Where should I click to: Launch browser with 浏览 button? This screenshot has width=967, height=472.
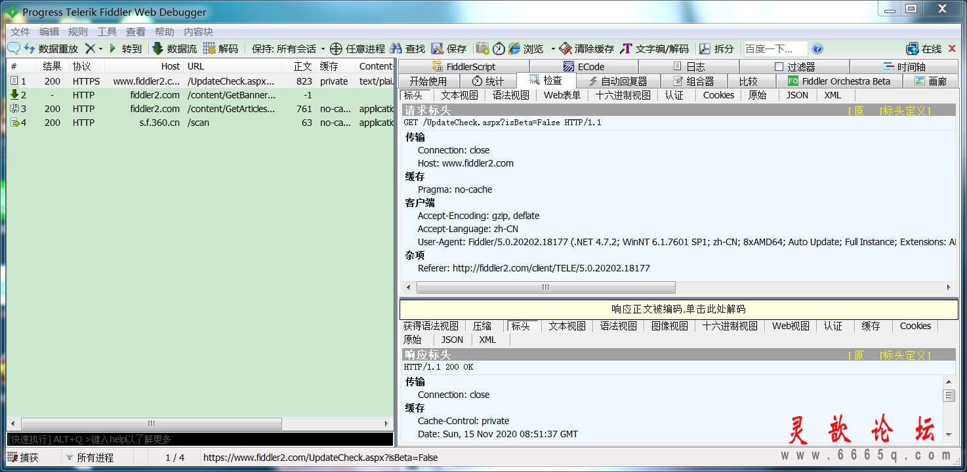(526, 49)
